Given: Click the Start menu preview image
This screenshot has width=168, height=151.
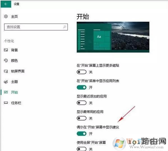Looking at the screenshot, I should click(x=113, y=37).
